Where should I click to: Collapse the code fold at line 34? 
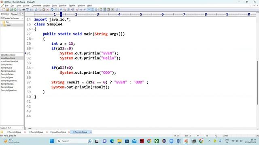point(32,68)
